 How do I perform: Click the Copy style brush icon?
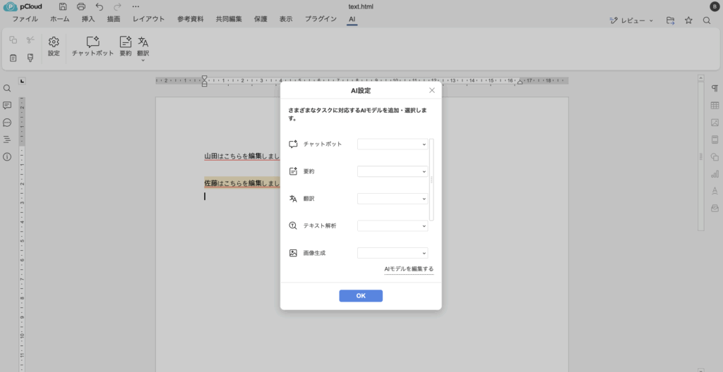(x=30, y=58)
